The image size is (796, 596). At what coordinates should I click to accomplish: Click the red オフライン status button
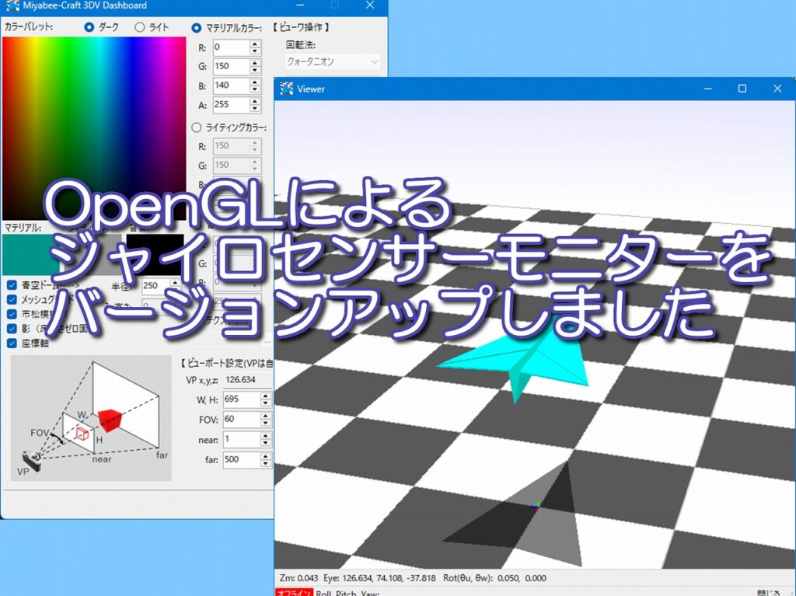pos(293,592)
